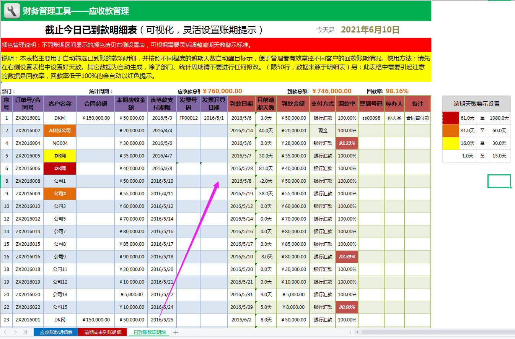
Task: Click the red 88.89% 回款率 cell
Action: click(x=347, y=256)
